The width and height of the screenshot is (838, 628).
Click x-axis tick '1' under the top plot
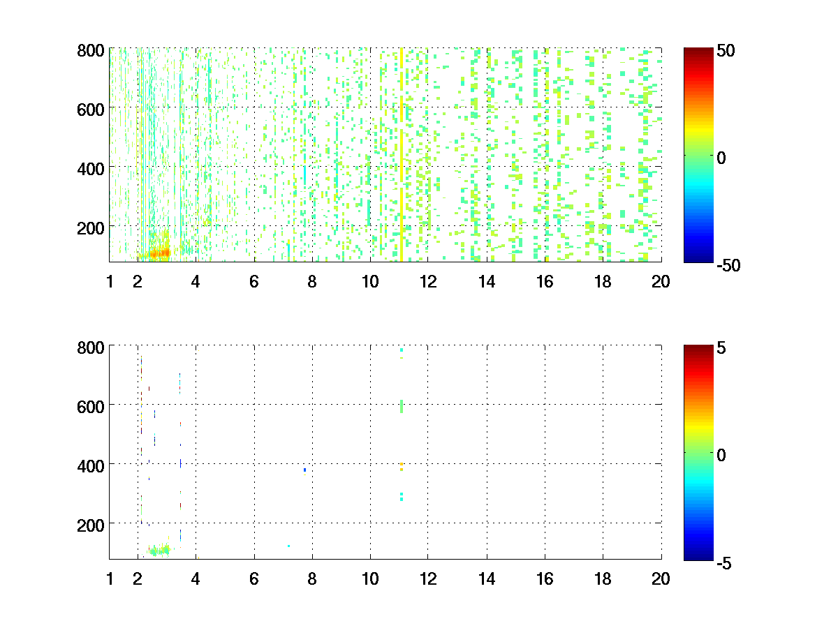(110, 281)
